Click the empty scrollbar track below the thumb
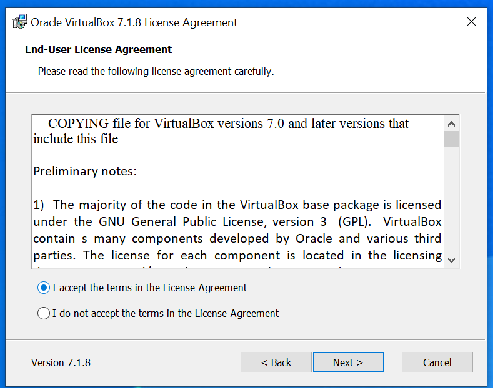Viewport: 493px width, 388px height. click(451, 200)
